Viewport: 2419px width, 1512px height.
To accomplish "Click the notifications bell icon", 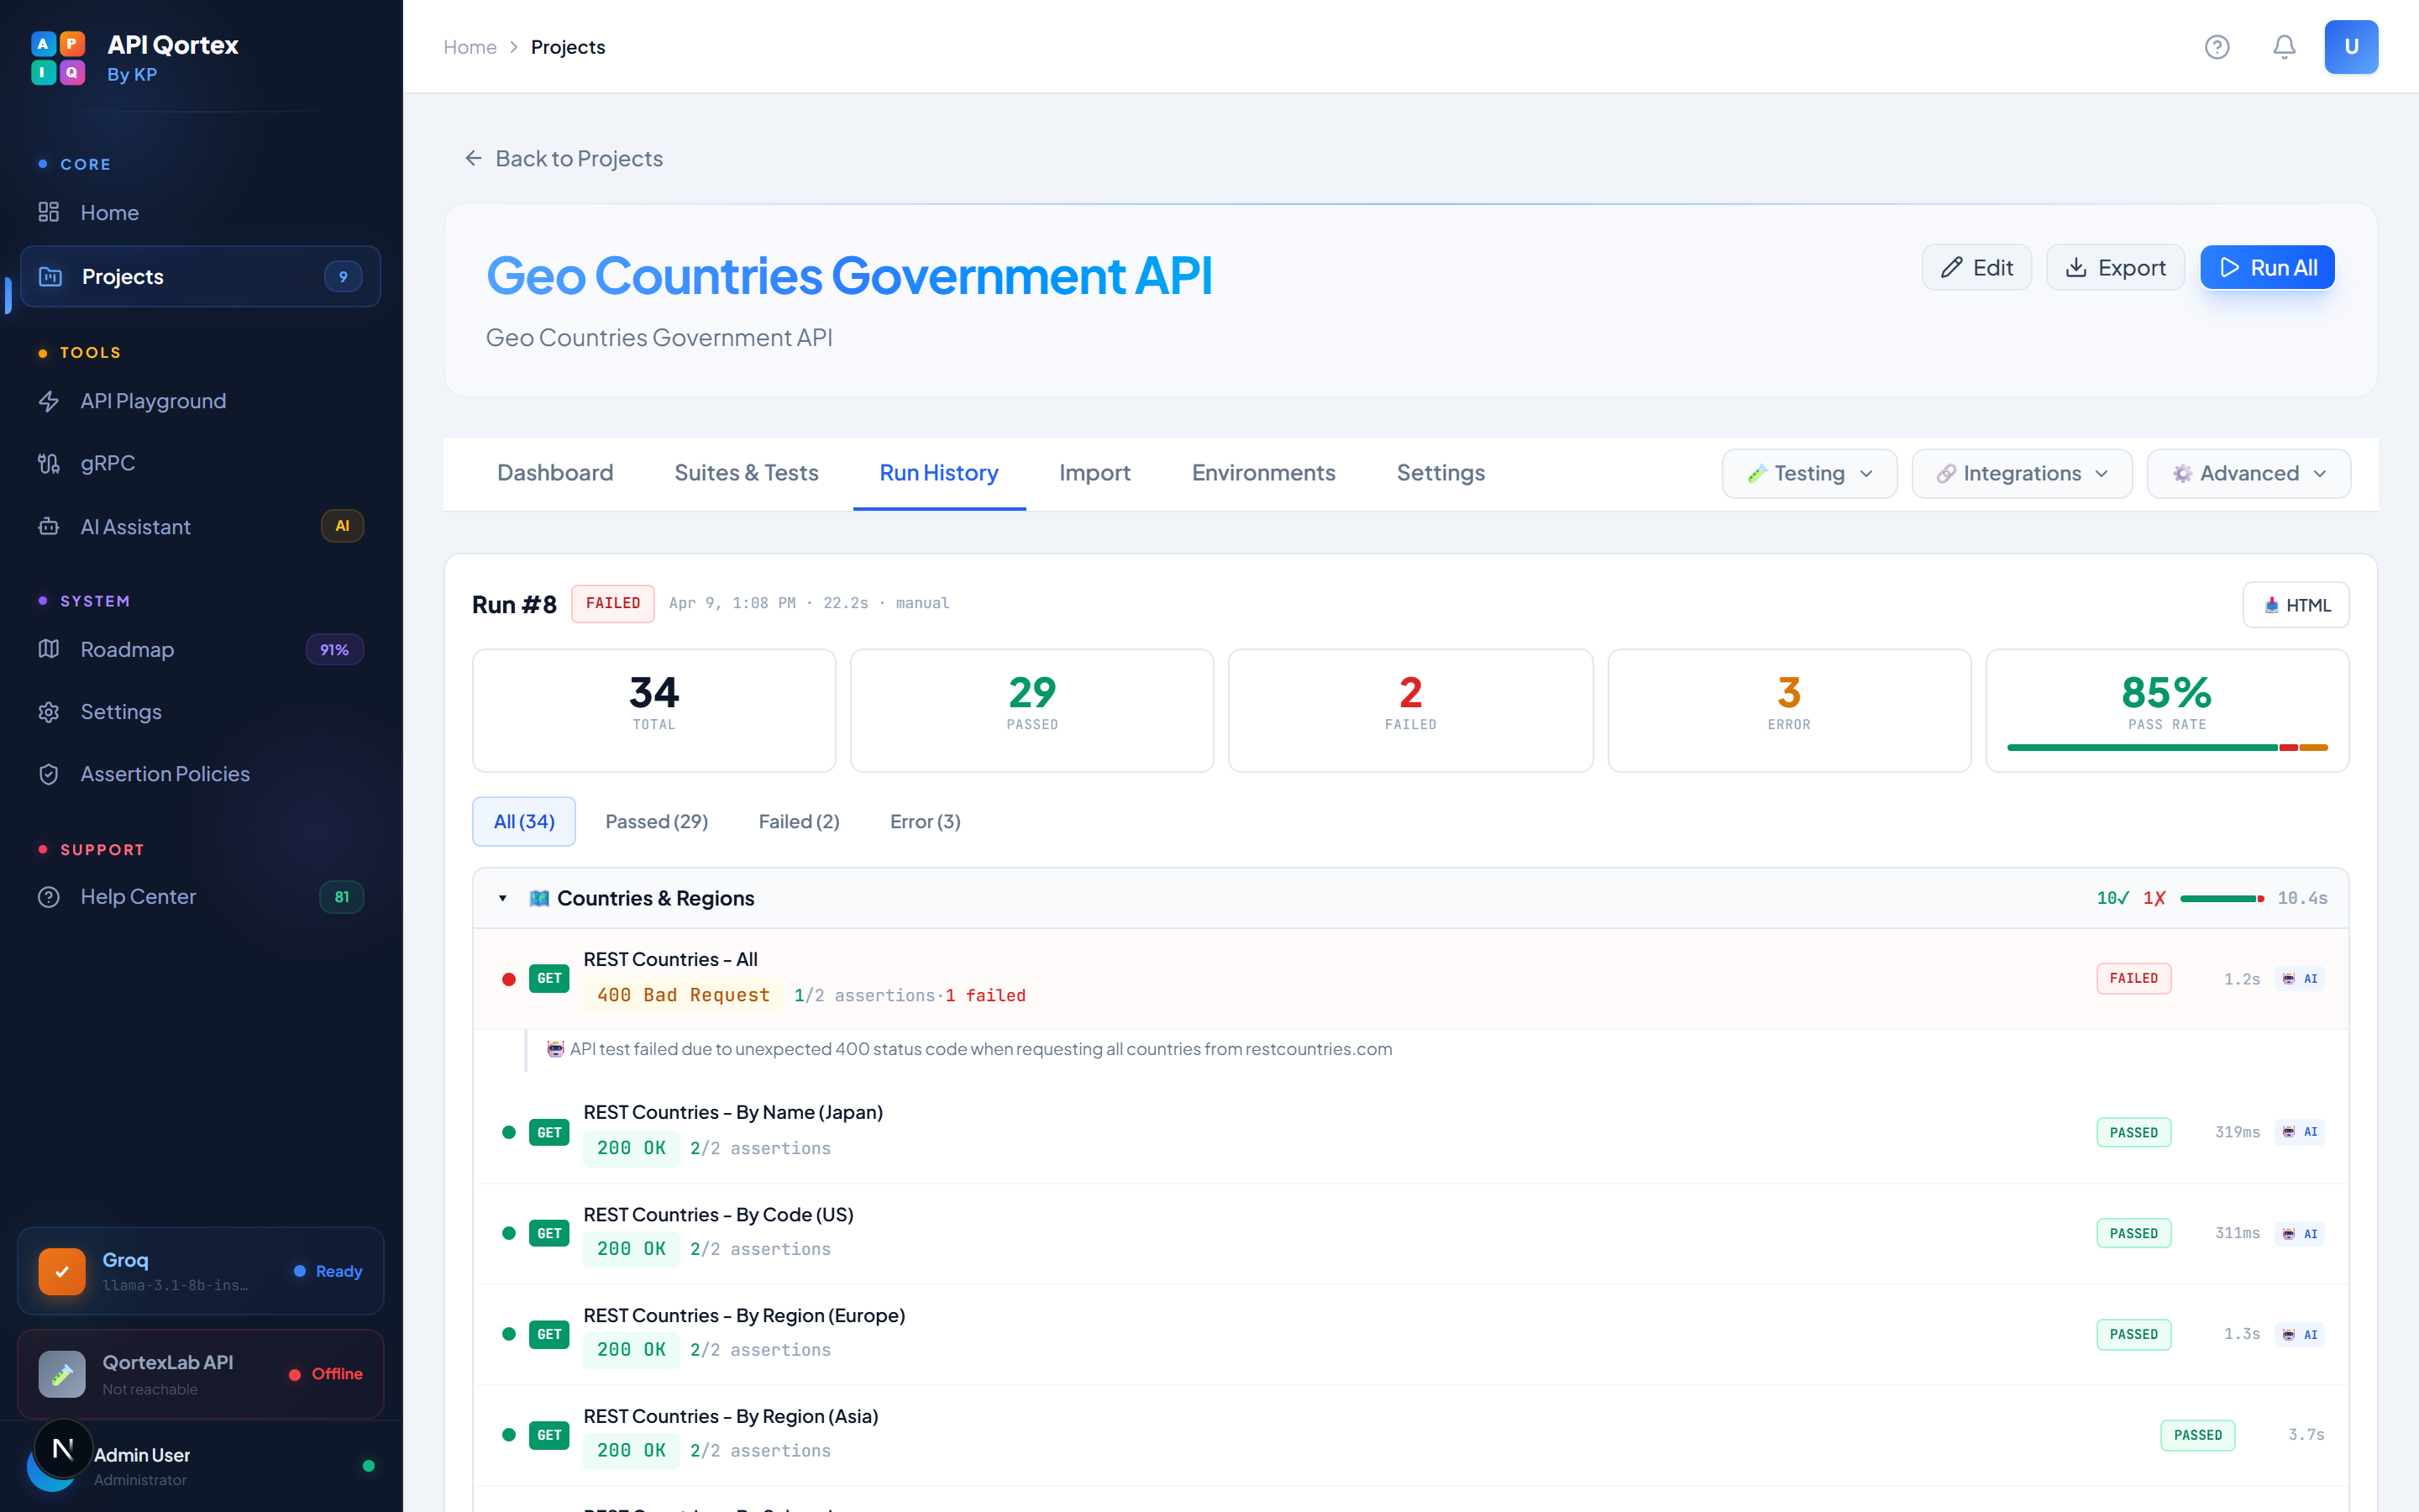I will point(2284,47).
